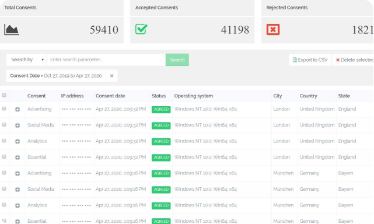The height and width of the screenshot is (224, 374).
Task: Click the Accepted Consents card title
Action: coord(156,8)
